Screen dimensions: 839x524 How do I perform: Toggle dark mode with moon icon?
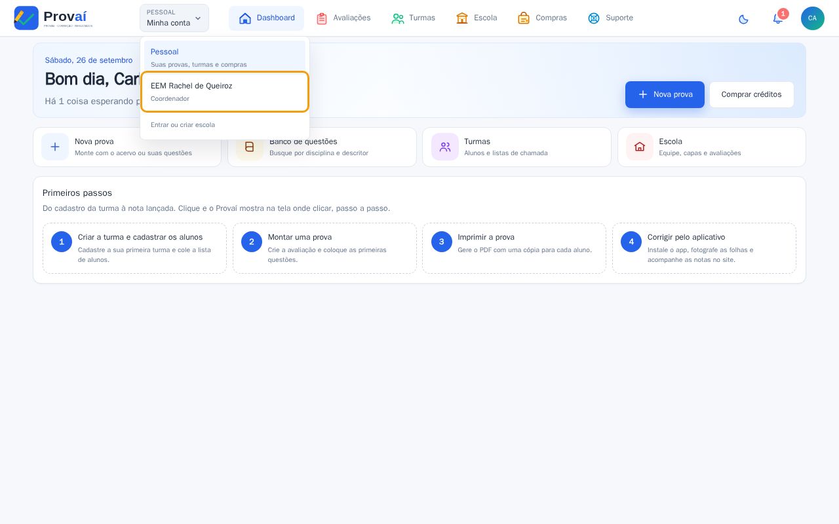pos(743,18)
